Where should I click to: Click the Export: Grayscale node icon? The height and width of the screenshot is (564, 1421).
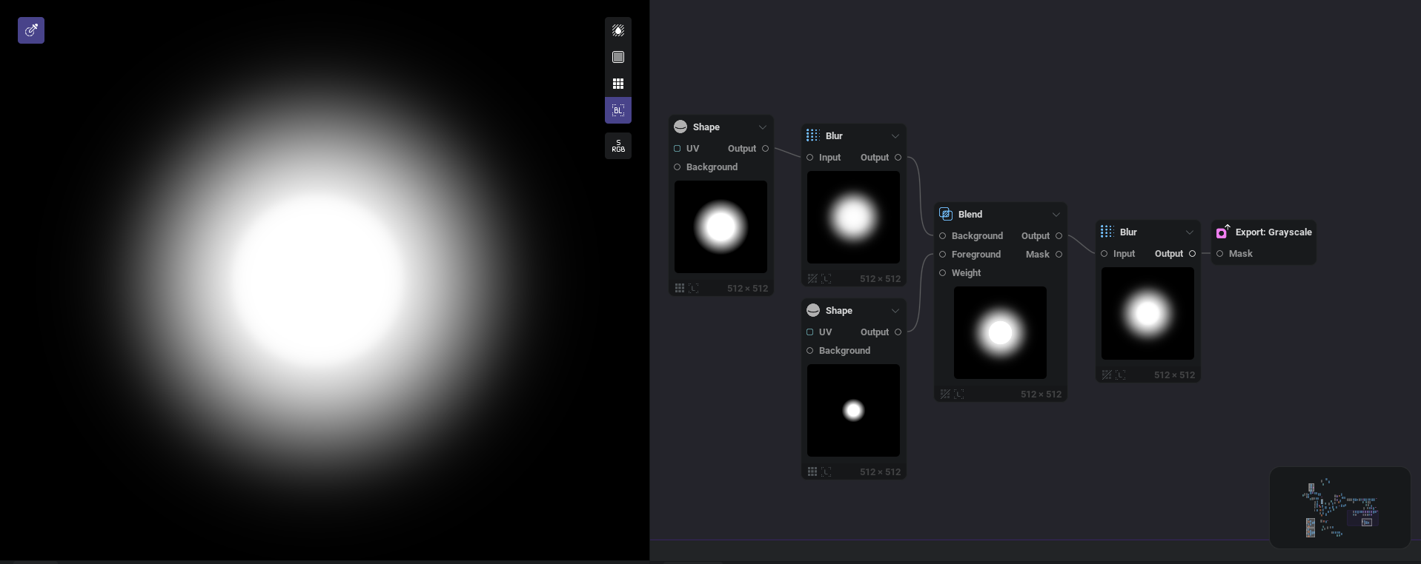1222,232
